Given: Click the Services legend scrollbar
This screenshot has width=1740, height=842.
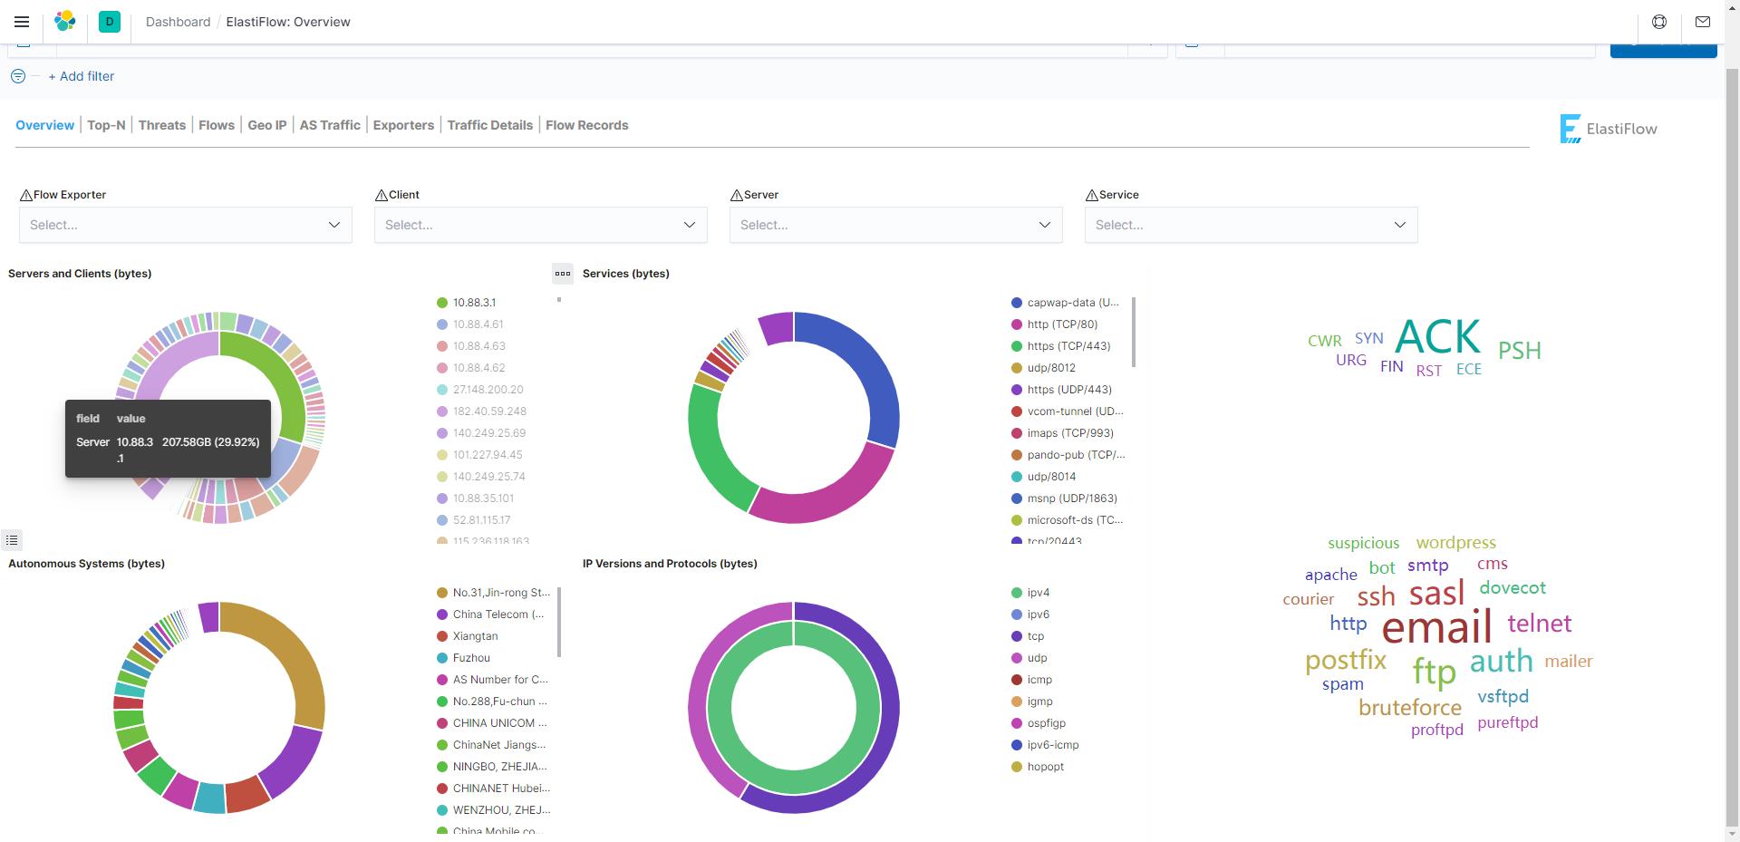Looking at the screenshot, I should pos(1134,332).
